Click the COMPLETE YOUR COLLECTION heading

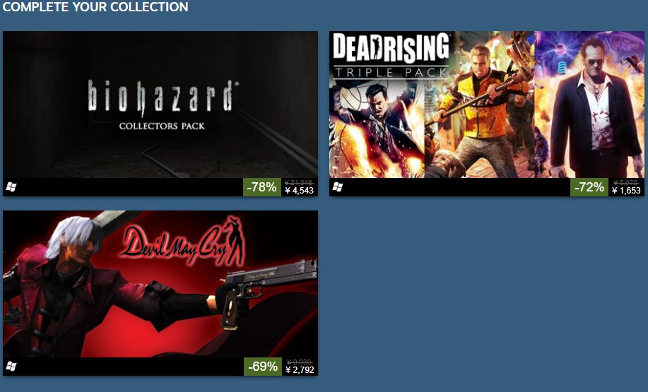coord(95,6)
